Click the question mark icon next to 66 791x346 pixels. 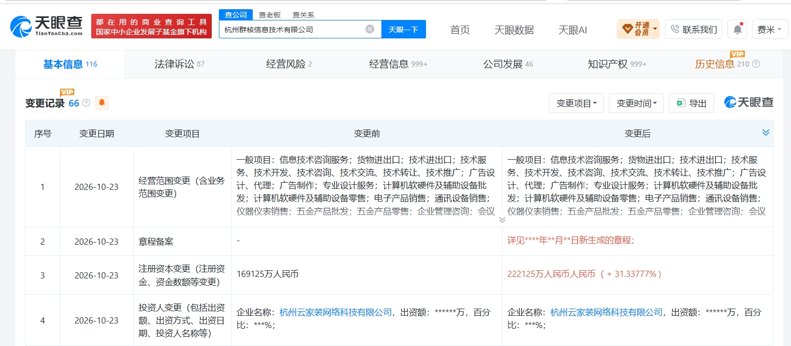(86, 103)
